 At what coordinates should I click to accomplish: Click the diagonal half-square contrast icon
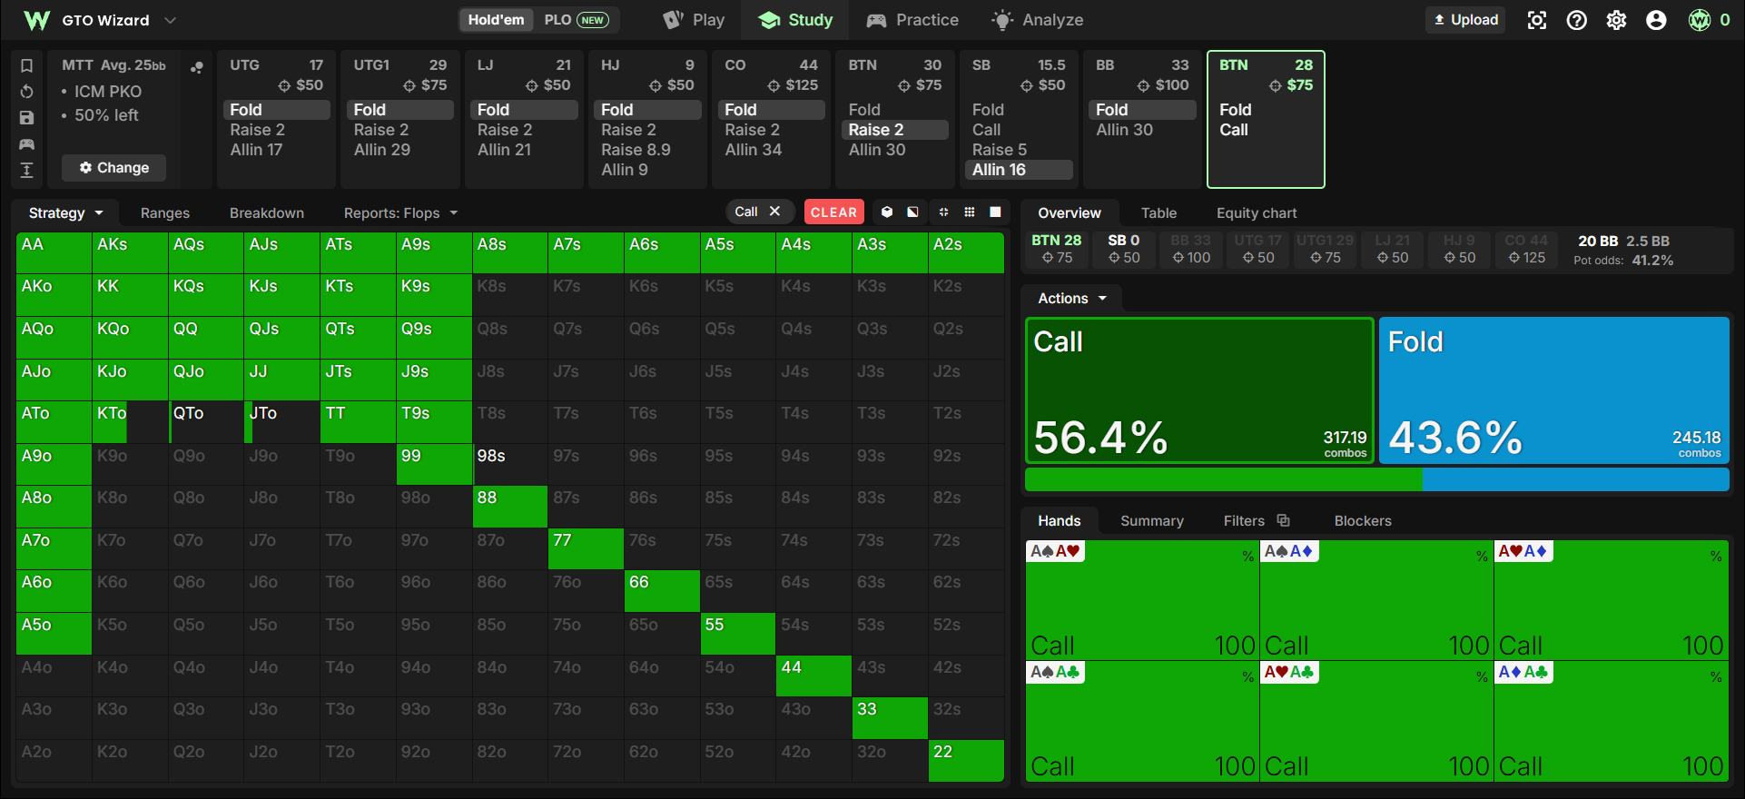coord(913,212)
